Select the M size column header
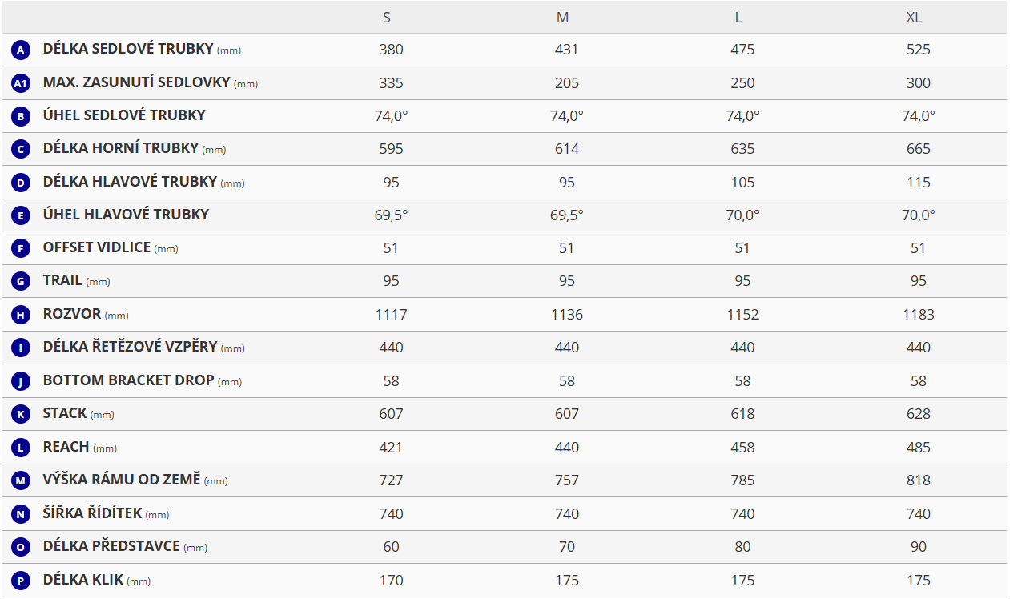1010x599 pixels. coord(562,18)
